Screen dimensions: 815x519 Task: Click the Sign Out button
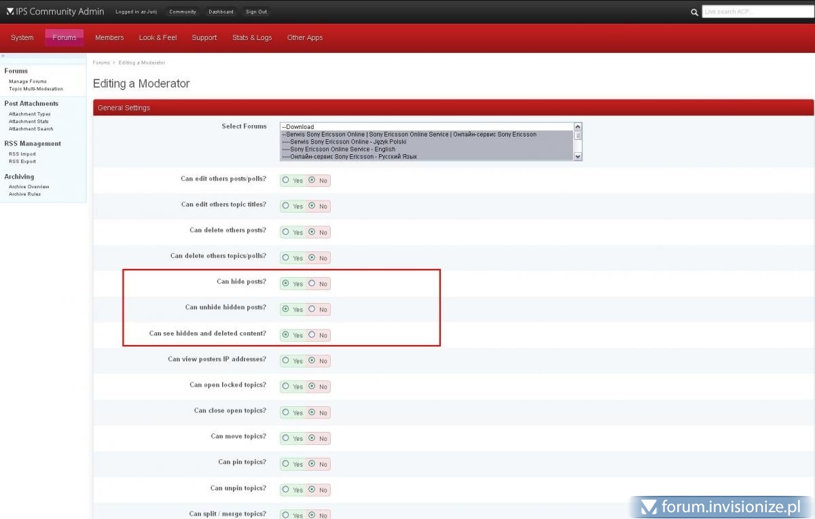click(256, 12)
